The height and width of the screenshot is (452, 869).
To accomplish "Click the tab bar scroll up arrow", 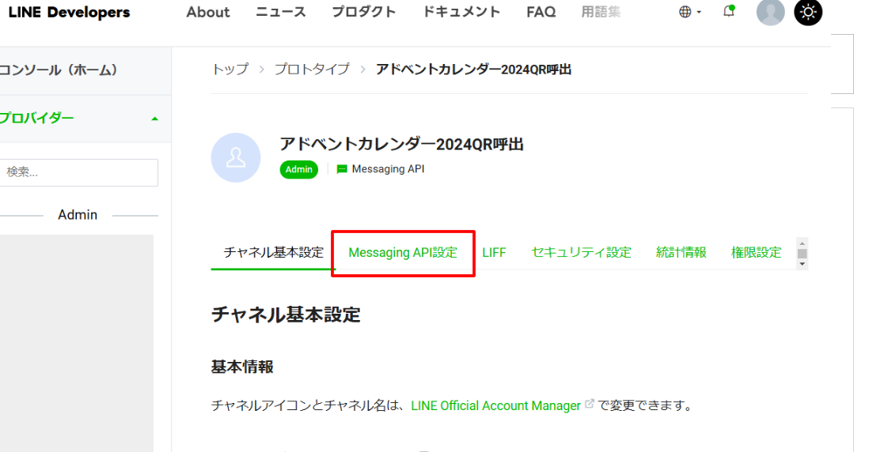I will [x=802, y=243].
